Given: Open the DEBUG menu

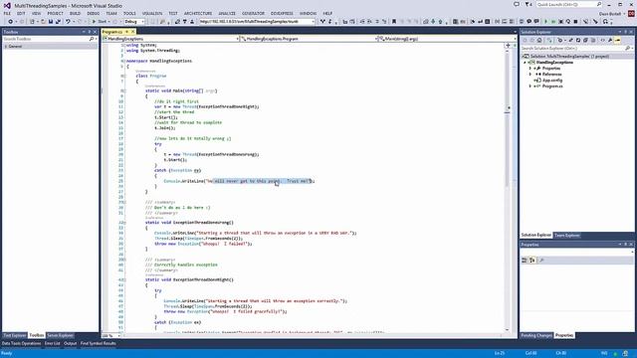Looking at the screenshot, I should tap(93, 13).
